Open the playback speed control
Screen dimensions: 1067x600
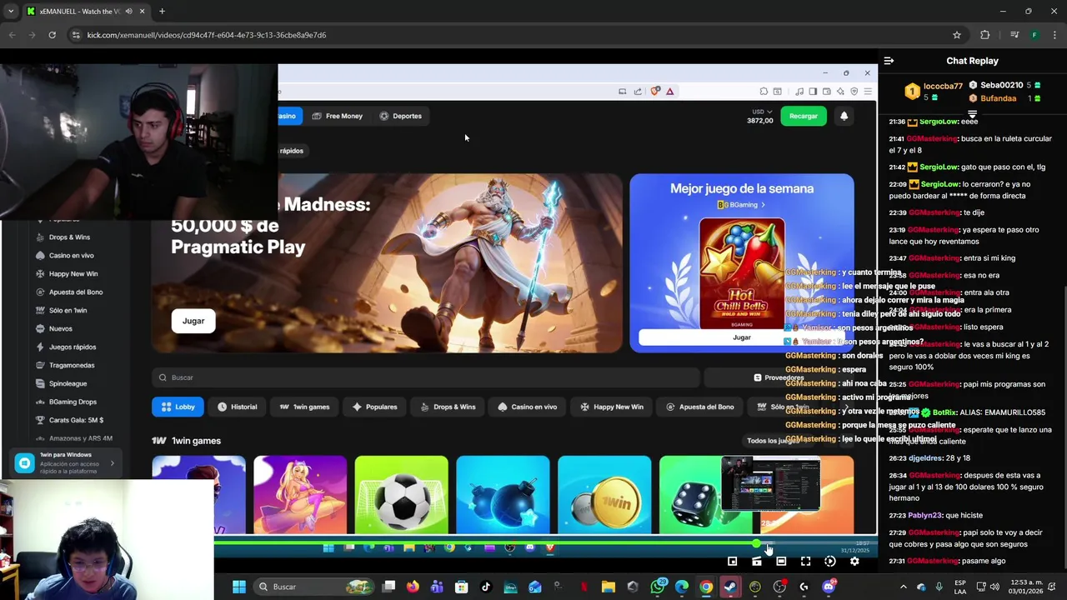pos(830,562)
